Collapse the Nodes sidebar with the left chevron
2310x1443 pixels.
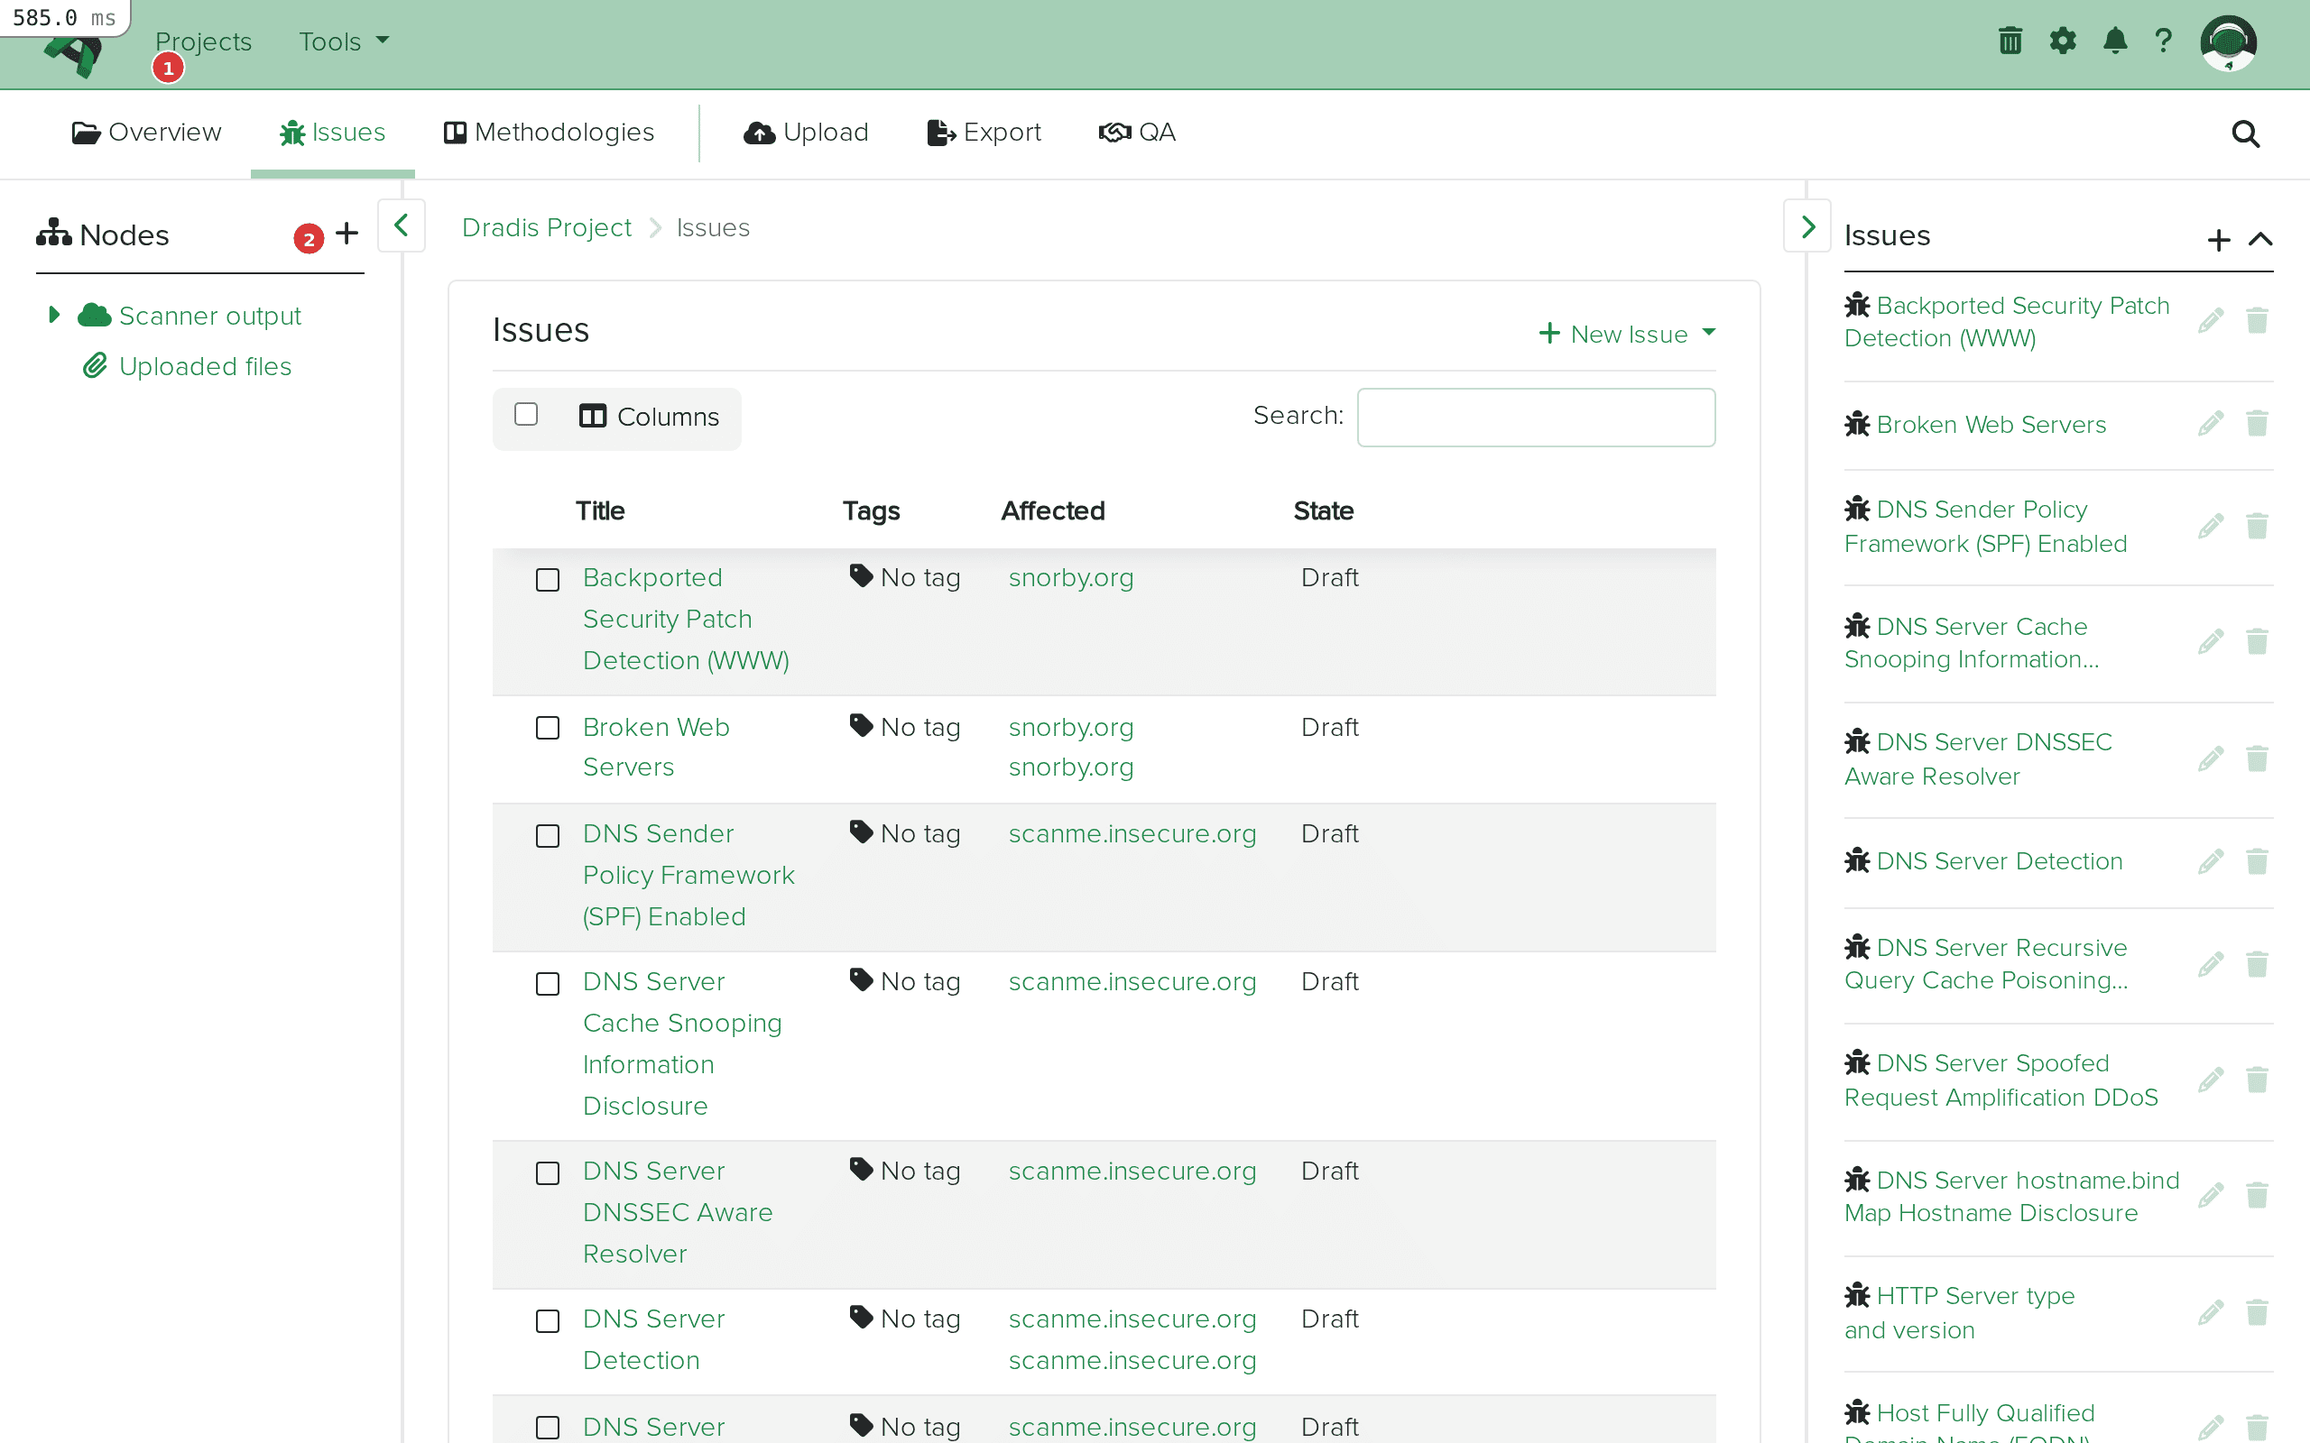pyautogui.click(x=400, y=226)
